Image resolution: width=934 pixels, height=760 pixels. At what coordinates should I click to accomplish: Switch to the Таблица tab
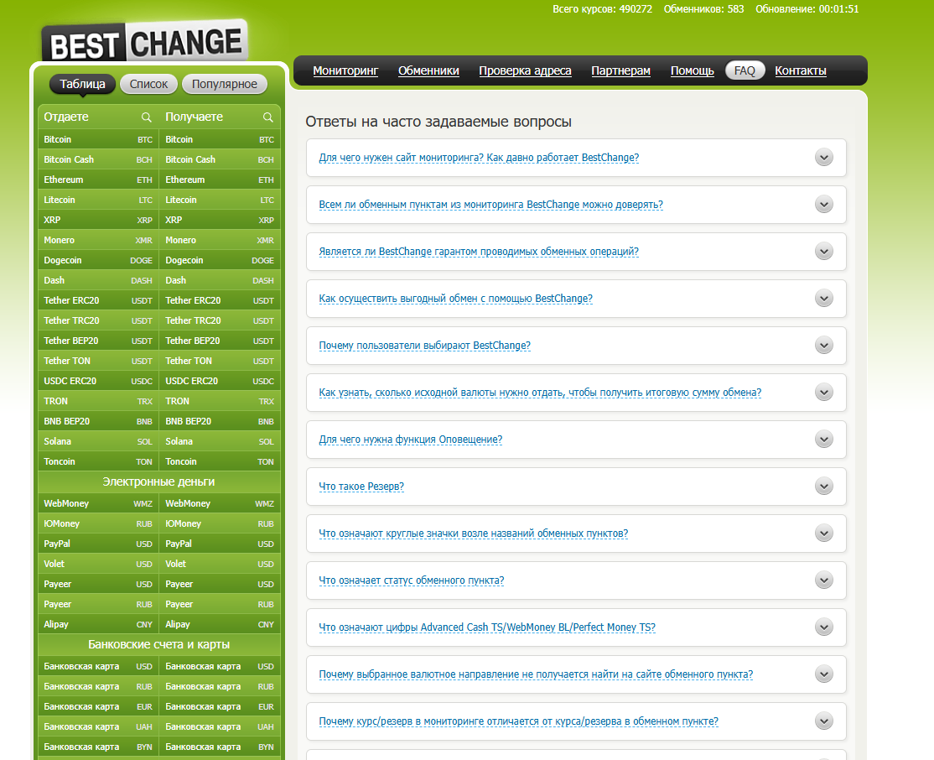(x=82, y=84)
